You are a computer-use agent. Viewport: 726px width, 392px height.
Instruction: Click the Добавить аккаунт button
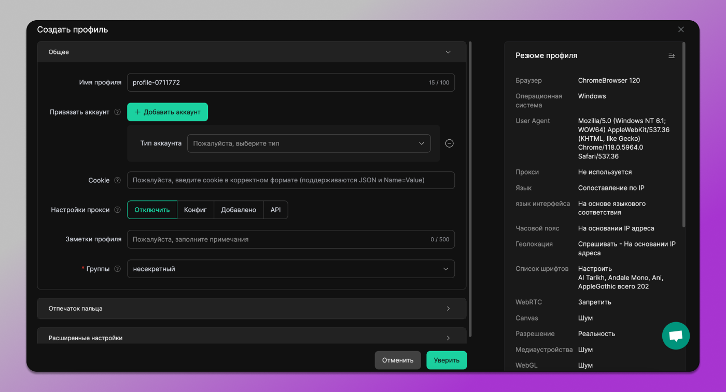(x=167, y=112)
